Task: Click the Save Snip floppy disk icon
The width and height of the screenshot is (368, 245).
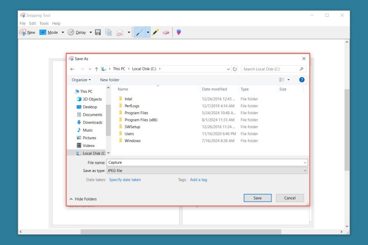Action: coord(98,32)
